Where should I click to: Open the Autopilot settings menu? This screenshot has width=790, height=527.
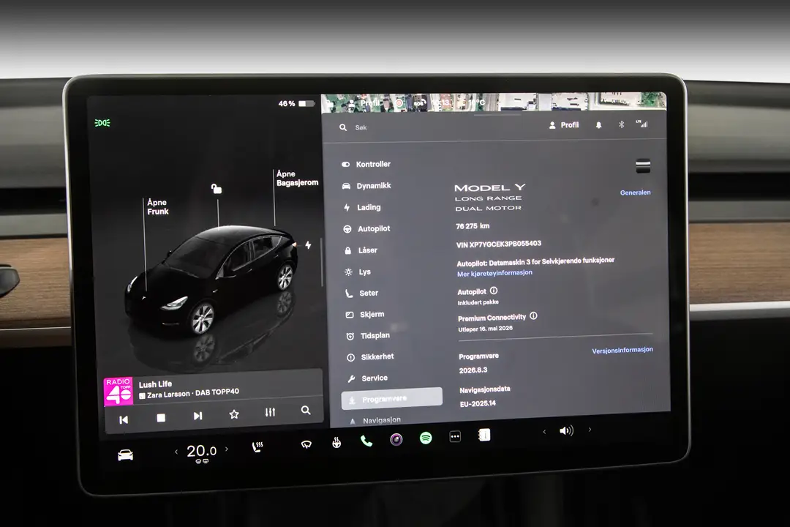pos(366,228)
